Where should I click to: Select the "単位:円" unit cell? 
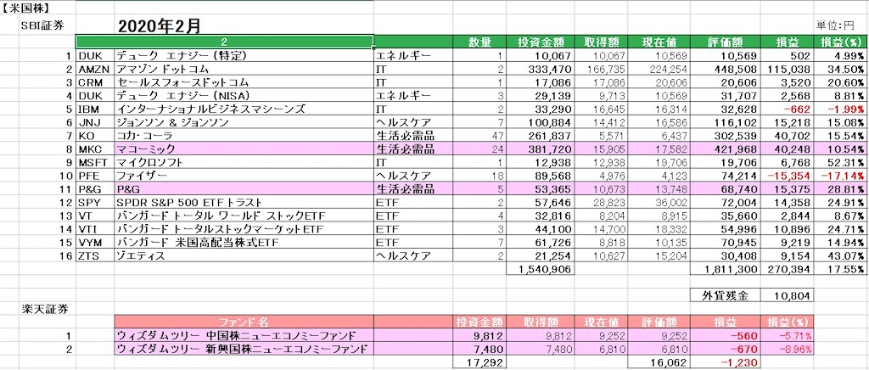point(835,25)
